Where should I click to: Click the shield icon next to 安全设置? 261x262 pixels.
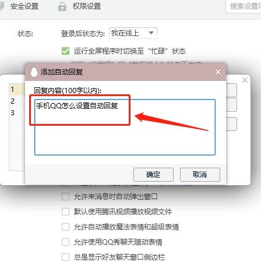tap(2, 6)
